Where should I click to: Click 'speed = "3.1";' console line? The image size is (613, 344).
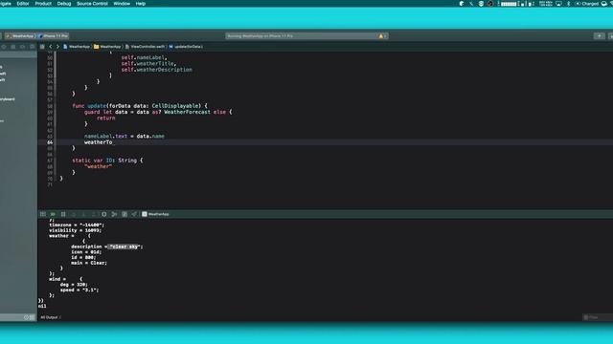pyautogui.click(x=79, y=290)
